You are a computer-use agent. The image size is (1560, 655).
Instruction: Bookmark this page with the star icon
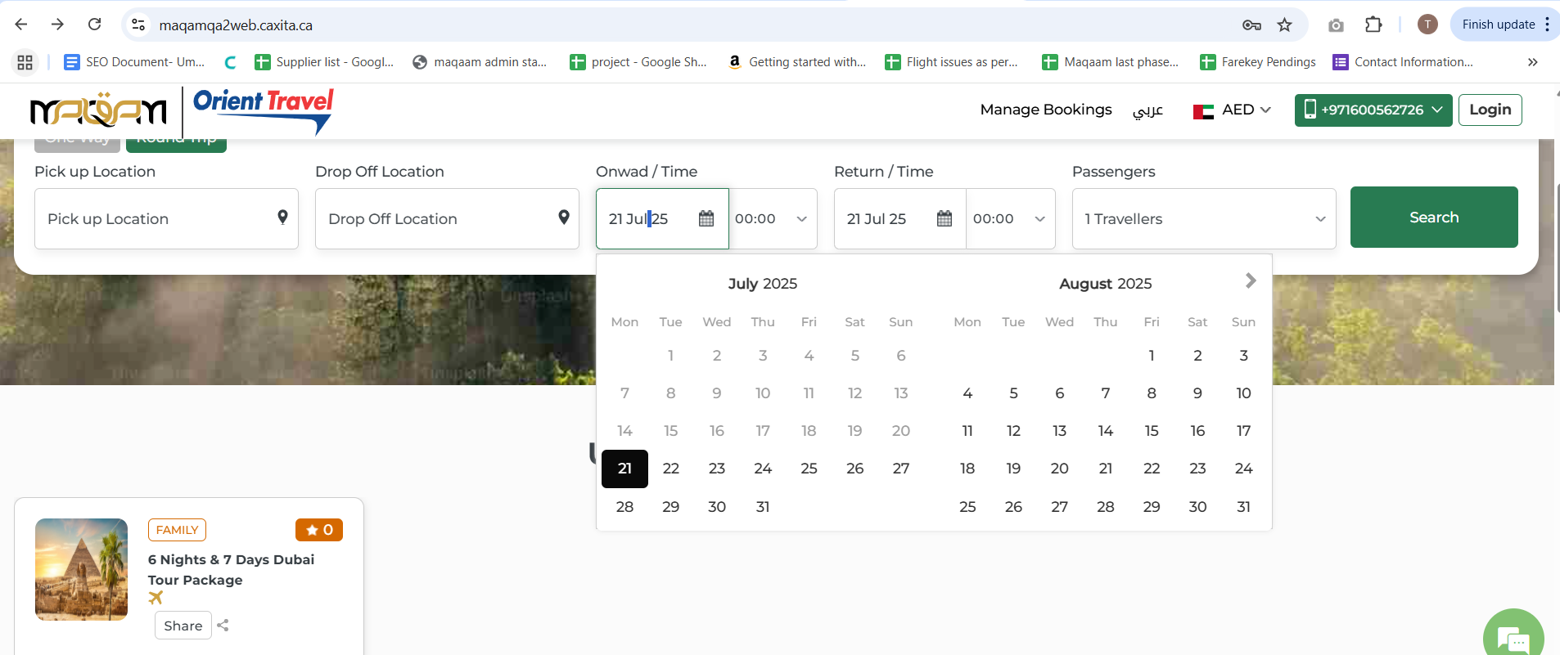coord(1284,25)
